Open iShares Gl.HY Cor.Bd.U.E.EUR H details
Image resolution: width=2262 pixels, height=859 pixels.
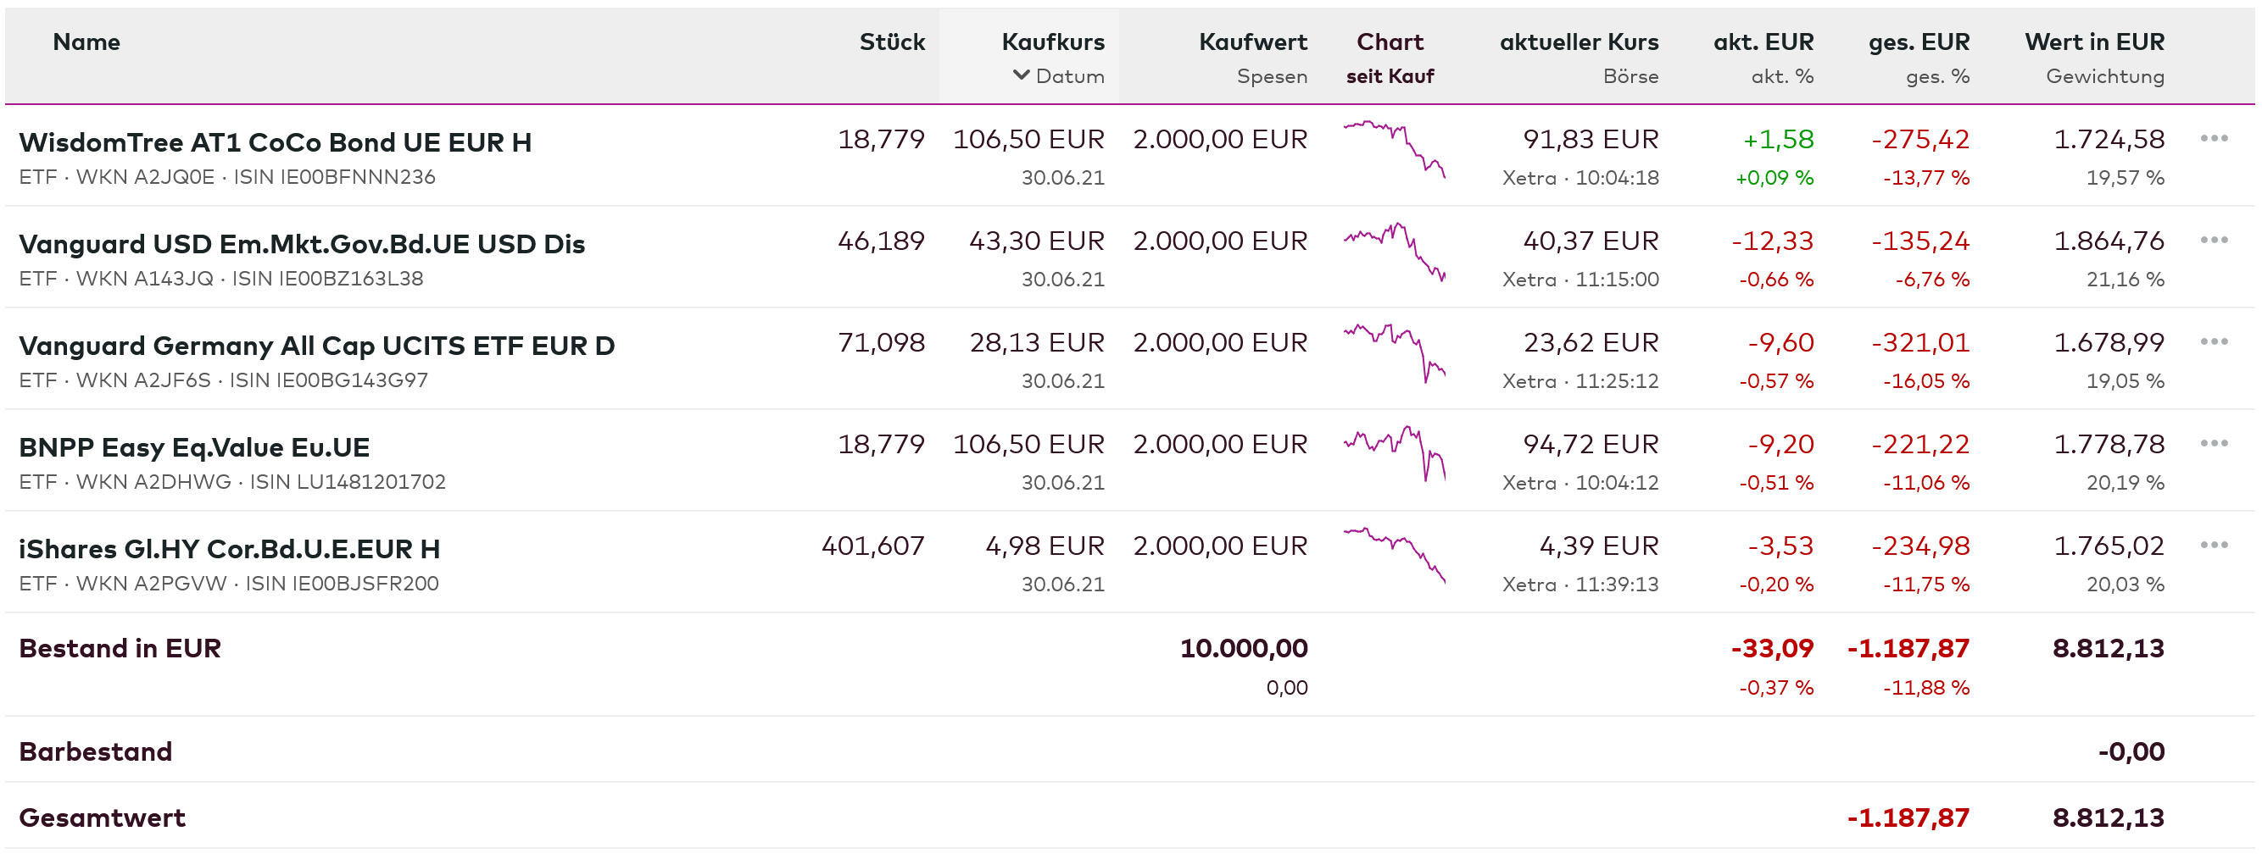[229, 549]
